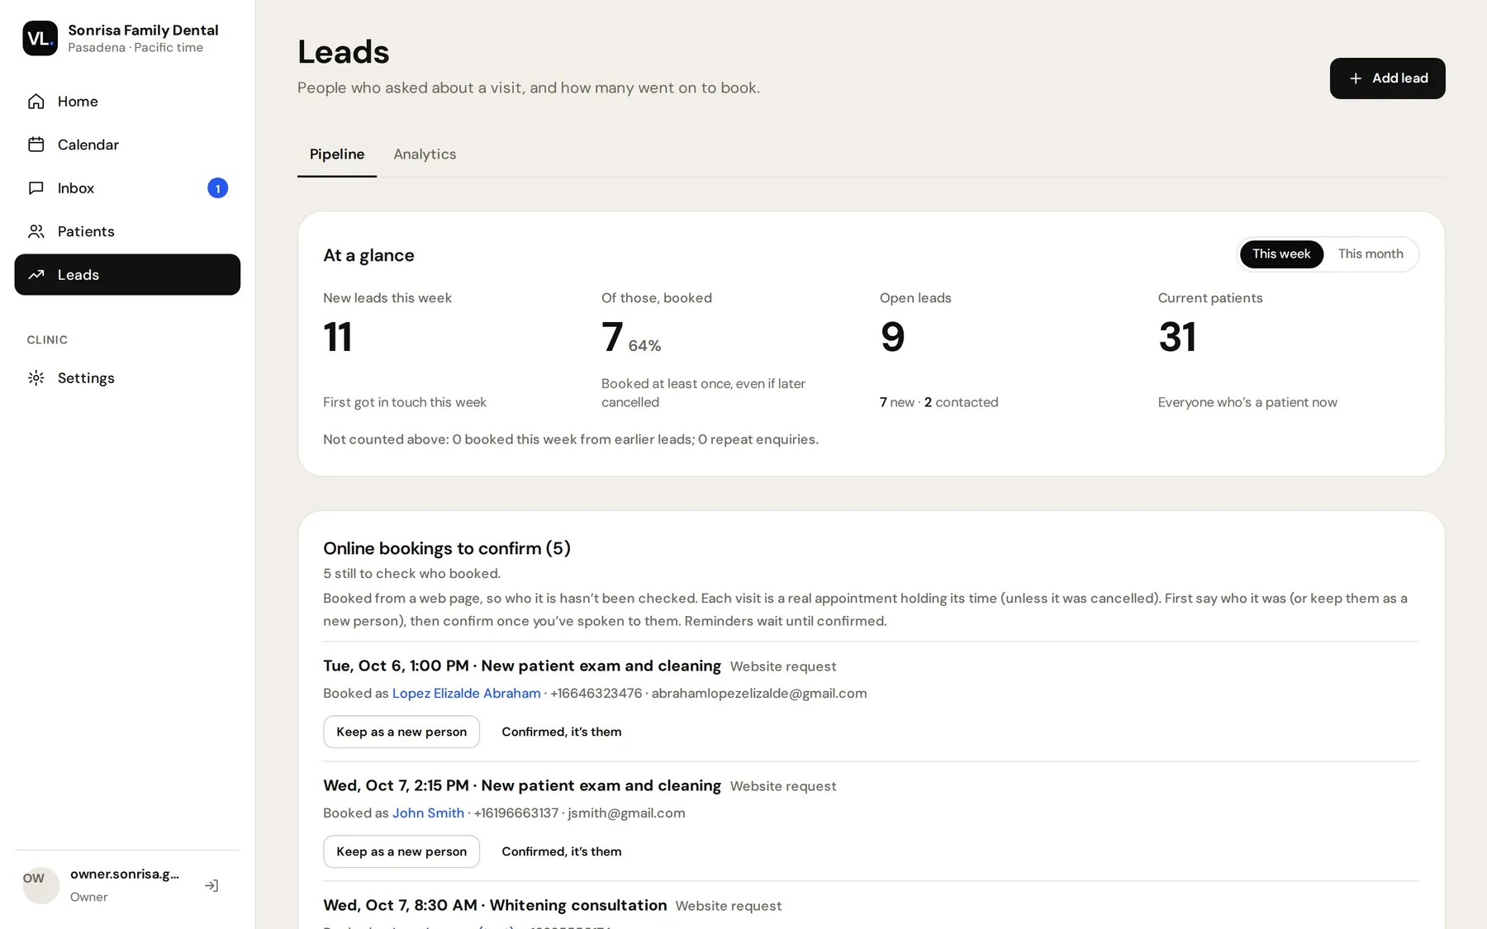The width and height of the screenshot is (1487, 929).
Task: Click the OW owner avatar
Action: (40, 885)
